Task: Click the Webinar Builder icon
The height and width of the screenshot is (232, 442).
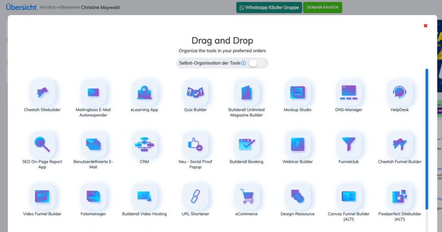Action: pos(297,144)
